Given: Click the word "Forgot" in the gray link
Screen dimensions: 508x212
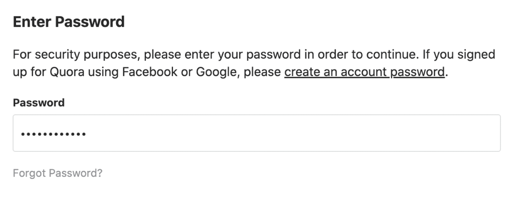Looking at the screenshot, I should click(x=28, y=173).
